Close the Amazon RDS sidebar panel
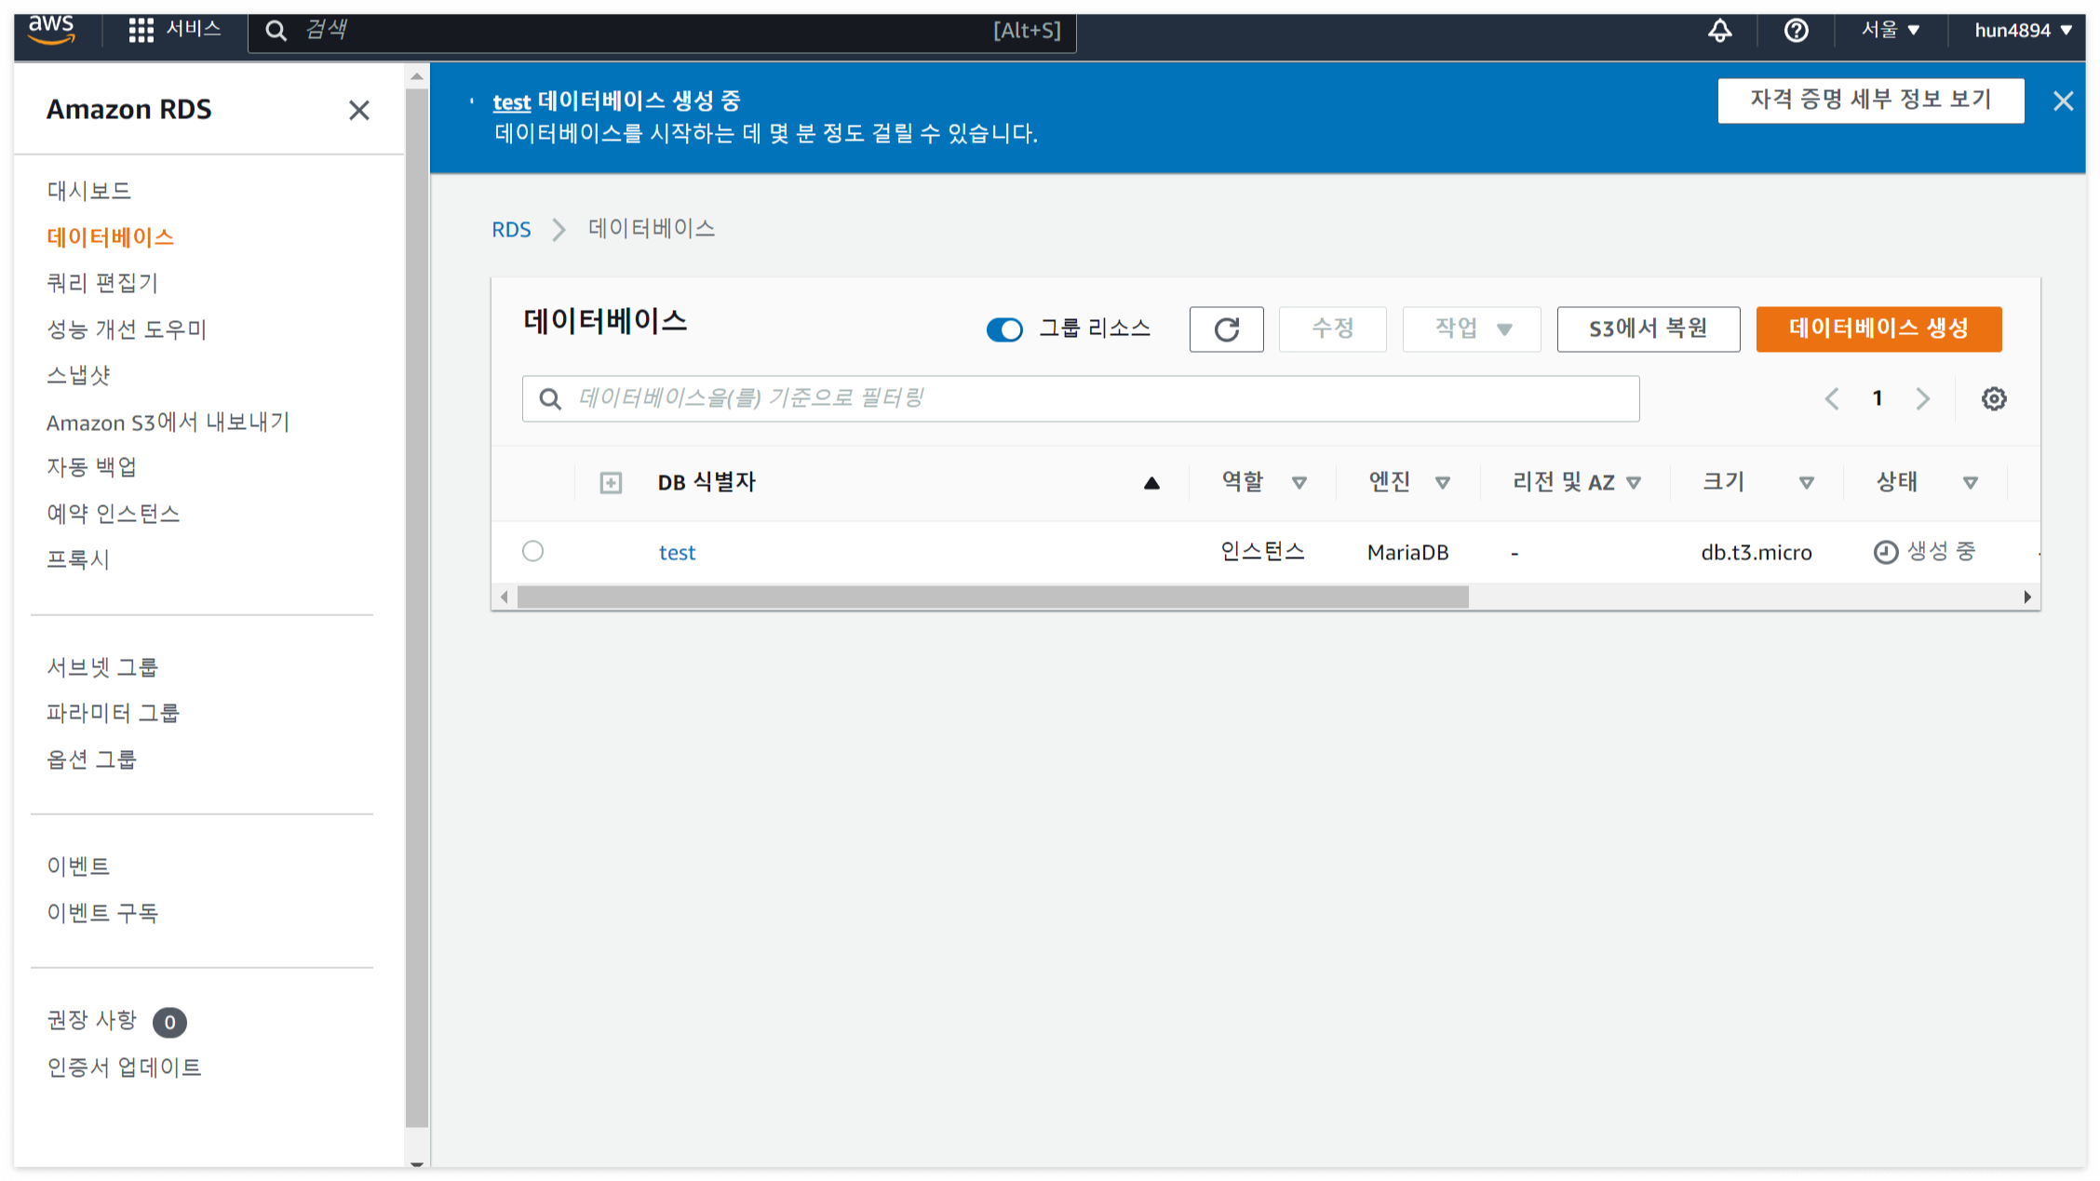The height and width of the screenshot is (1181, 2100). pos(358,110)
